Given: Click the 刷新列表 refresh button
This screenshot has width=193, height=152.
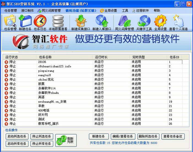Looking at the screenshot, I should point(66,140).
